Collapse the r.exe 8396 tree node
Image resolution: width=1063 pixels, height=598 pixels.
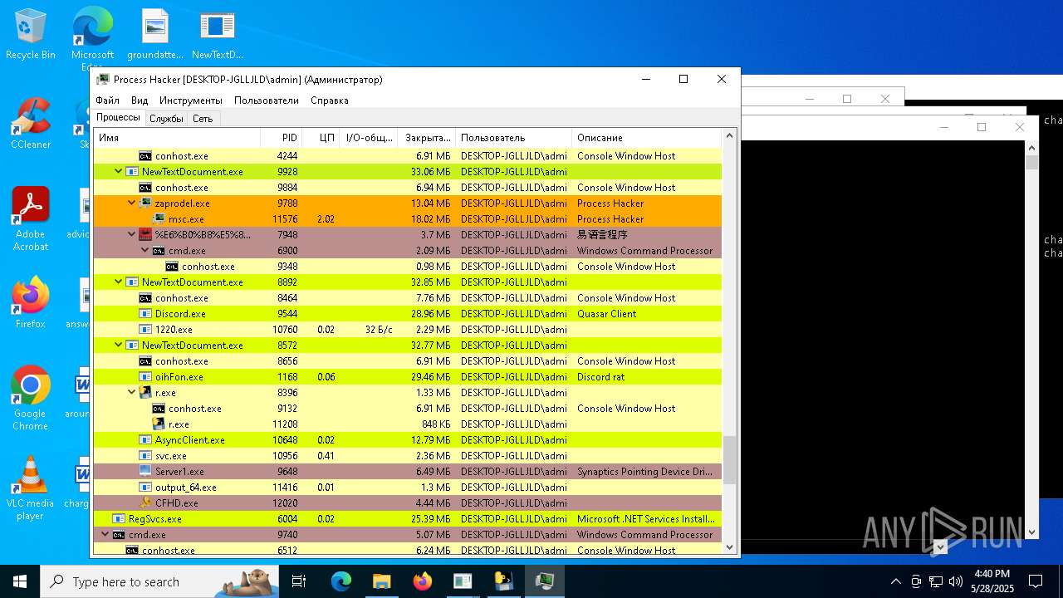[132, 392]
